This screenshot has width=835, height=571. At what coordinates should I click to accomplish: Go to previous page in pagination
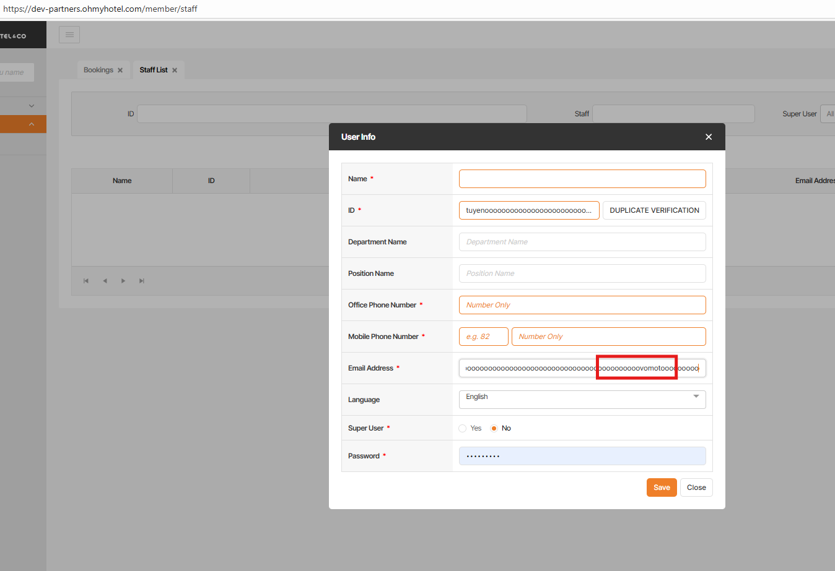pos(105,281)
